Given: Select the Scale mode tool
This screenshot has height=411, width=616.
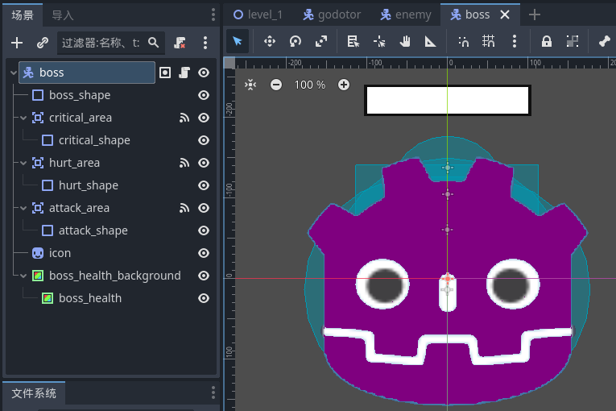Looking at the screenshot, I should tap(320, 41).
